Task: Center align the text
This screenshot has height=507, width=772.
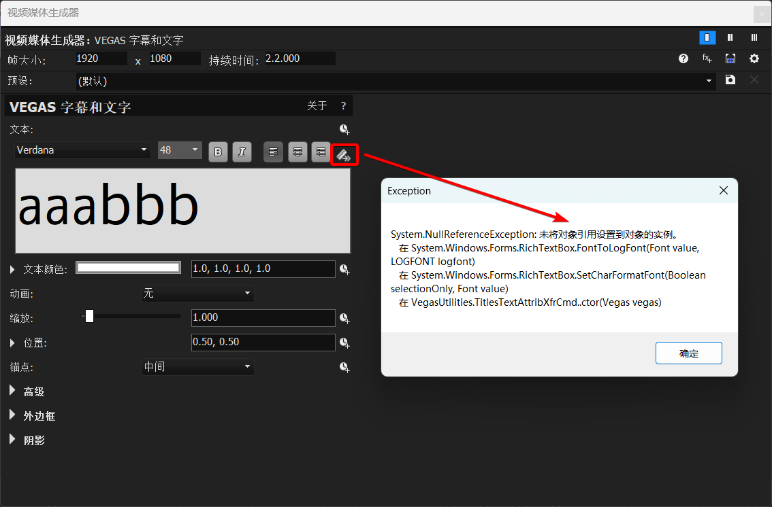Action: point(297,152)
